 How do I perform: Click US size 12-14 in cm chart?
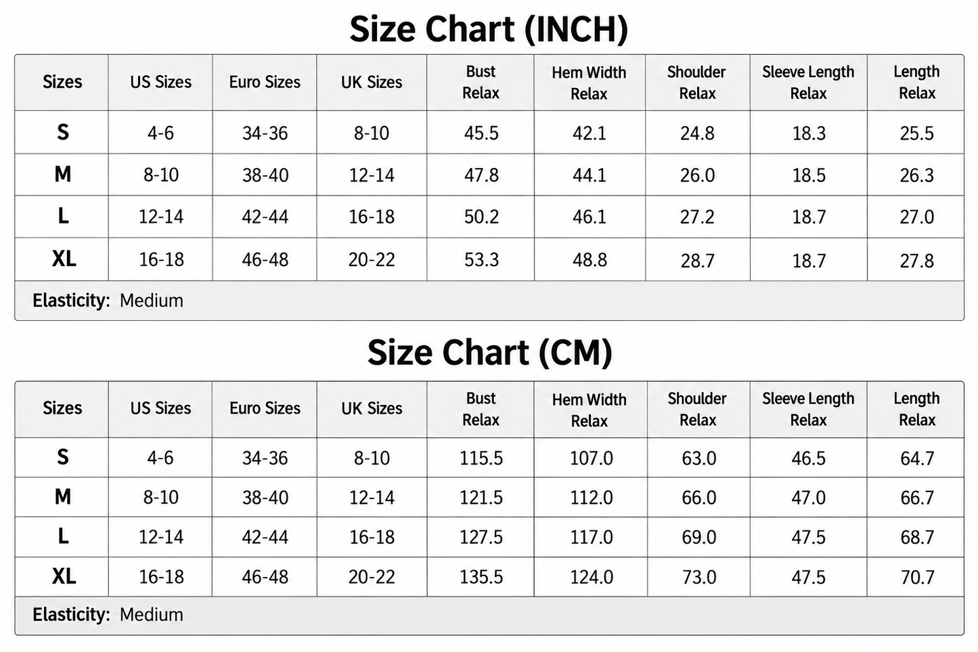161,537
